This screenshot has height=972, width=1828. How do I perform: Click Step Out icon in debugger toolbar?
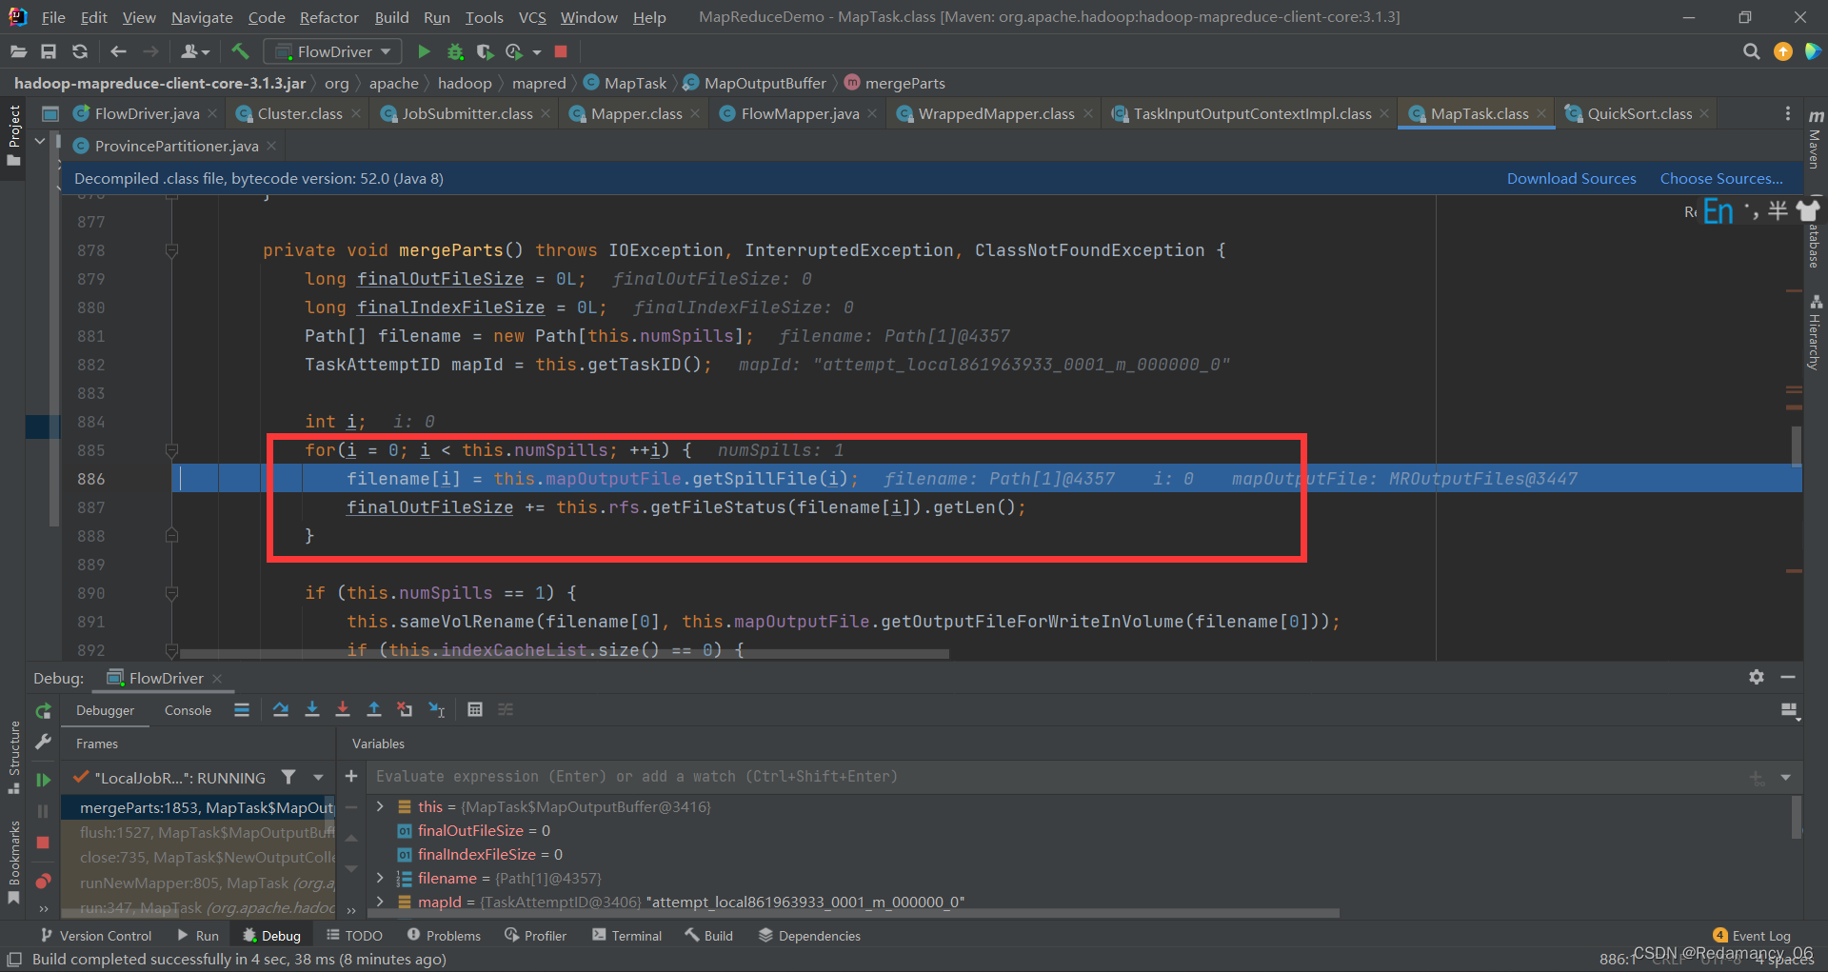(x=374, y=709)
